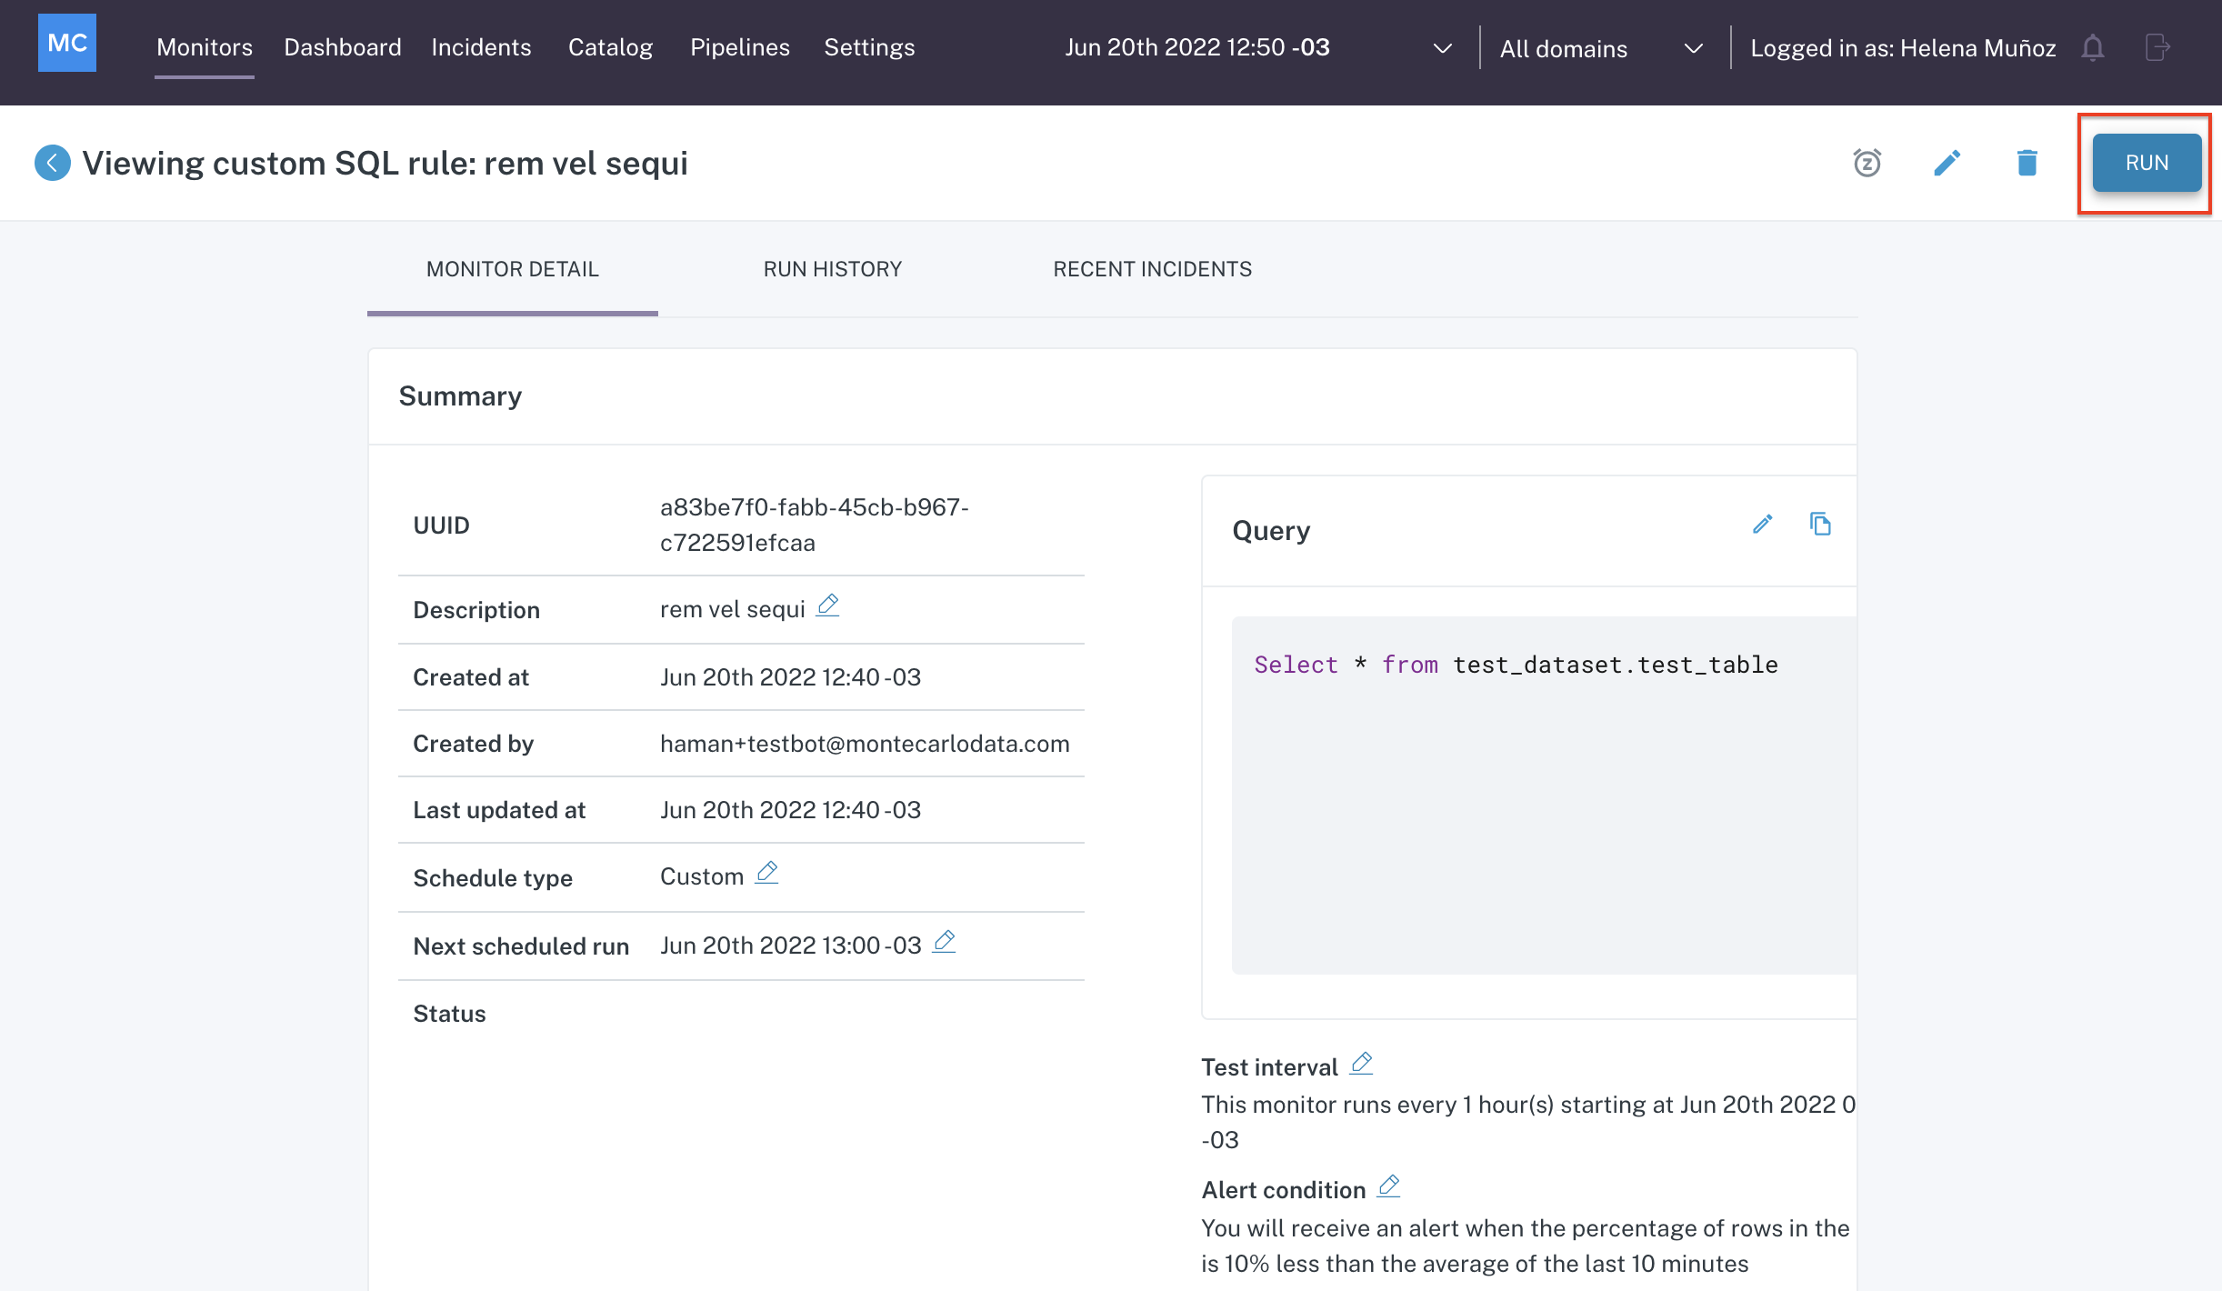Switch to the Monitor Detail tab
The width and height of the screenshot is (2222, 1291).
513,269
